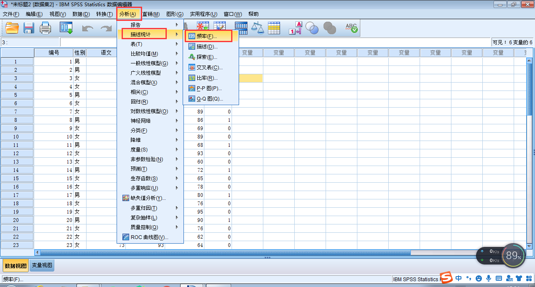Save the dataset with the floppy disk icon

click(28, 28)
